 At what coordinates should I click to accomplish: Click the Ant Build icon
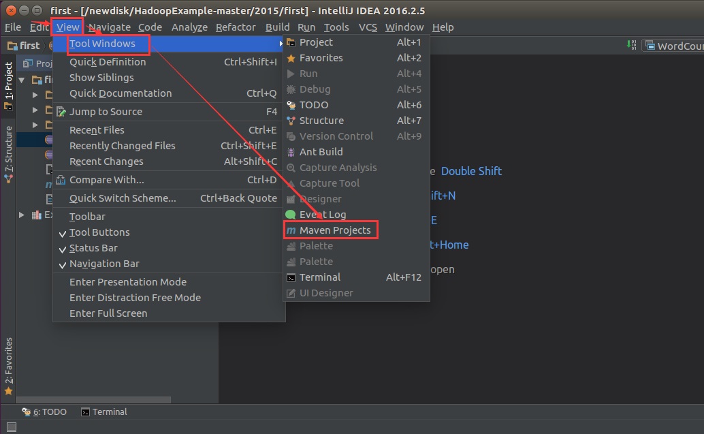(x=291, y=152)
